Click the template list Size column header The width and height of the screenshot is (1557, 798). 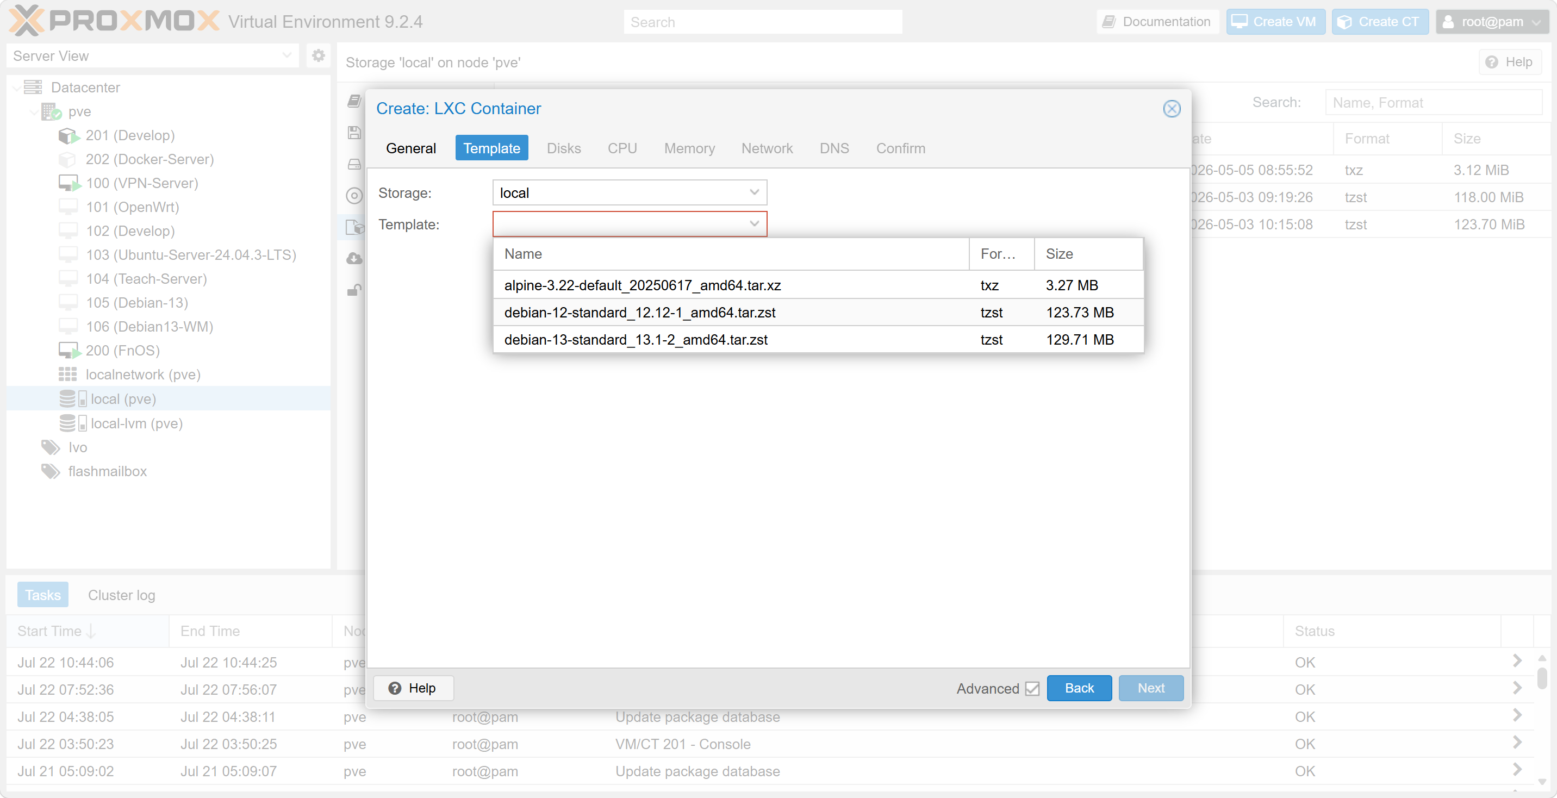1088,254
